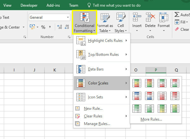Screen dimensions: 190x139
Task: Apply Red-Yellow-Green color scale
Action: click(x=149, y=83)
